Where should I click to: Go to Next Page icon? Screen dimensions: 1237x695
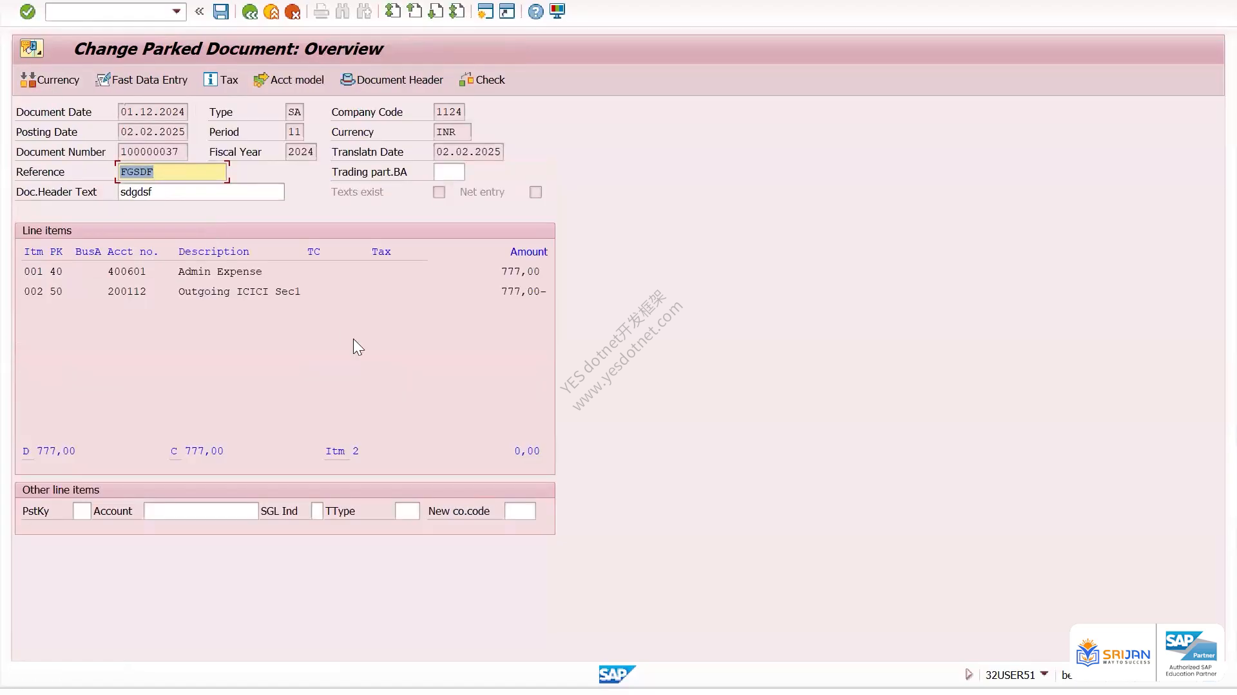[x=436, y=12]
